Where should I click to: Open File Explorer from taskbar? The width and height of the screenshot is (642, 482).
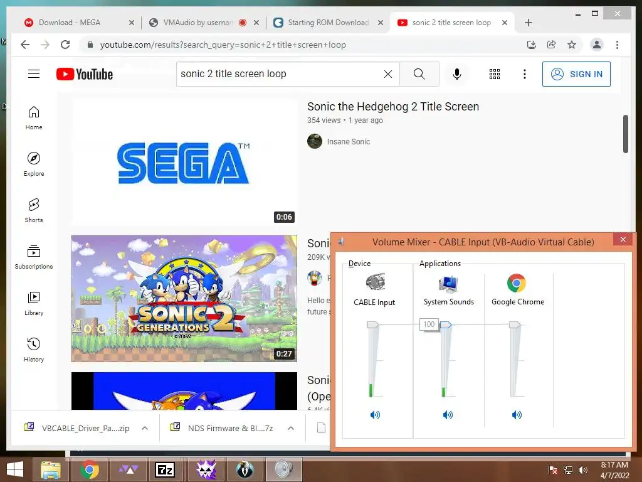(x=50, y=469)
